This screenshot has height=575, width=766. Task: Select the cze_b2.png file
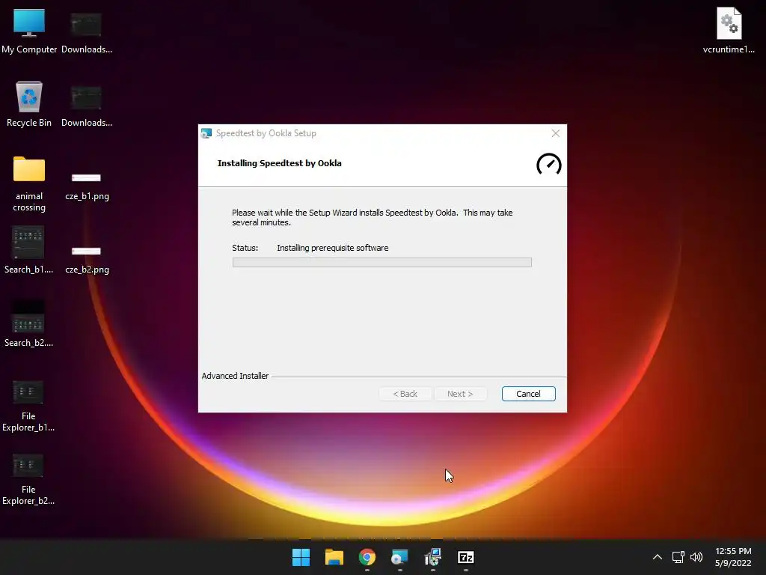(87, 260)
